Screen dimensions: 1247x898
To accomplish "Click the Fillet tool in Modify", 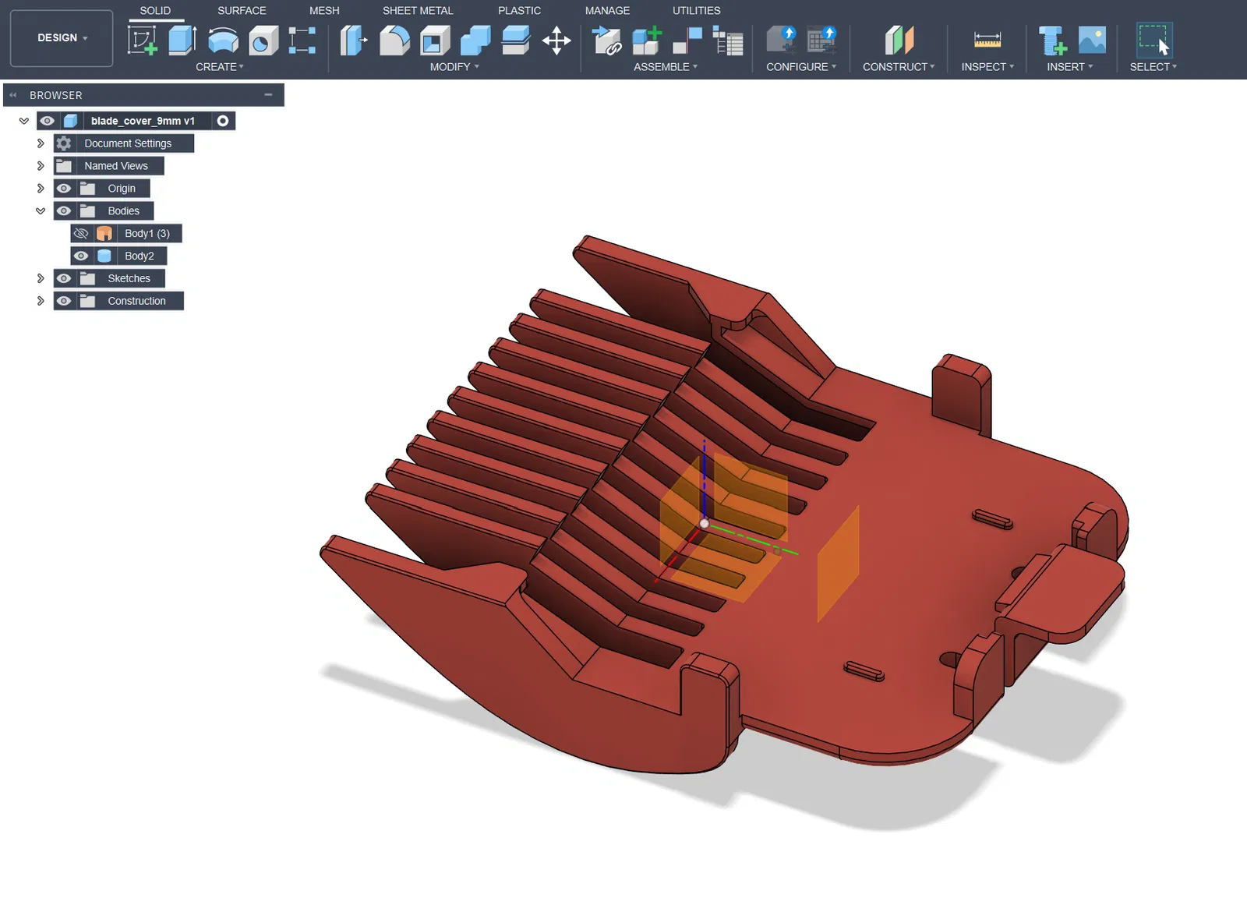I will coord(394,40).
